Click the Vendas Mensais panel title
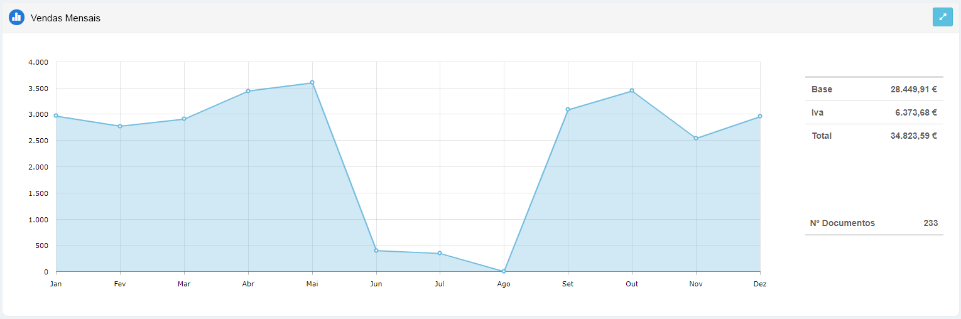 click(x=65, y=18)
